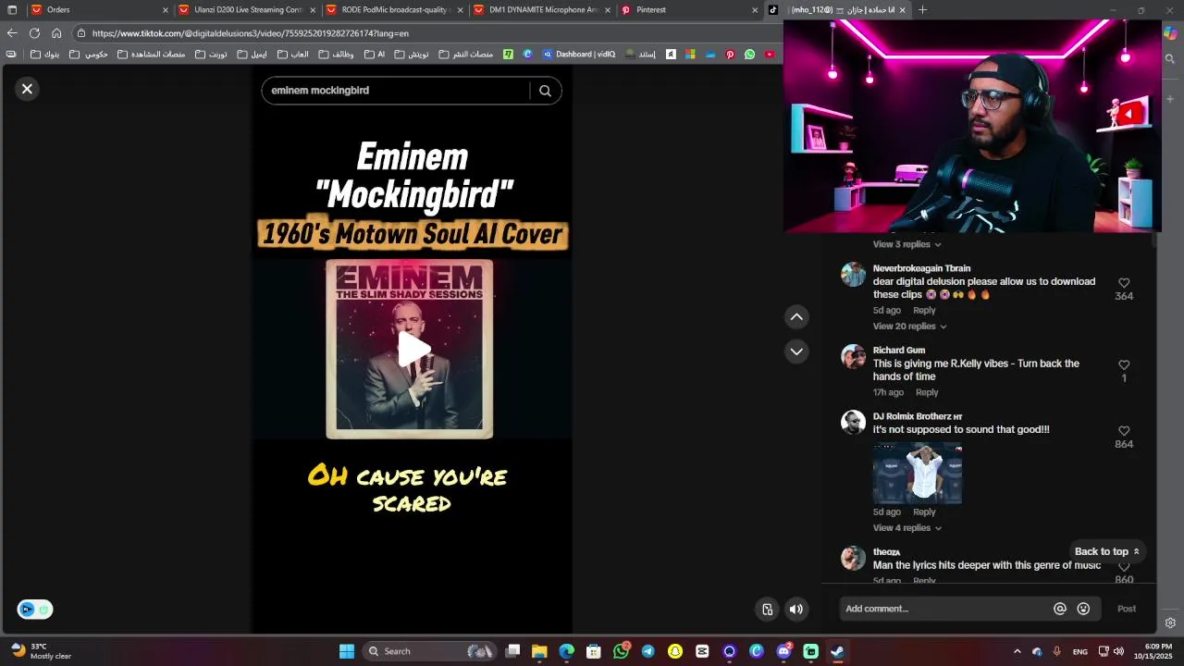The image size is (1184, 666).
Task: Open the WhatsApp bookmark icon in bookmarks bar
Action: [x=749, y=55]
